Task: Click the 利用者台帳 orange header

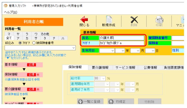Action: pyautogui.click(x=34, y=22)
